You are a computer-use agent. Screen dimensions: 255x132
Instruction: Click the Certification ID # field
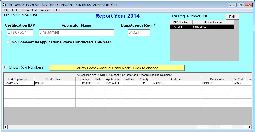(x=20, y=32)
